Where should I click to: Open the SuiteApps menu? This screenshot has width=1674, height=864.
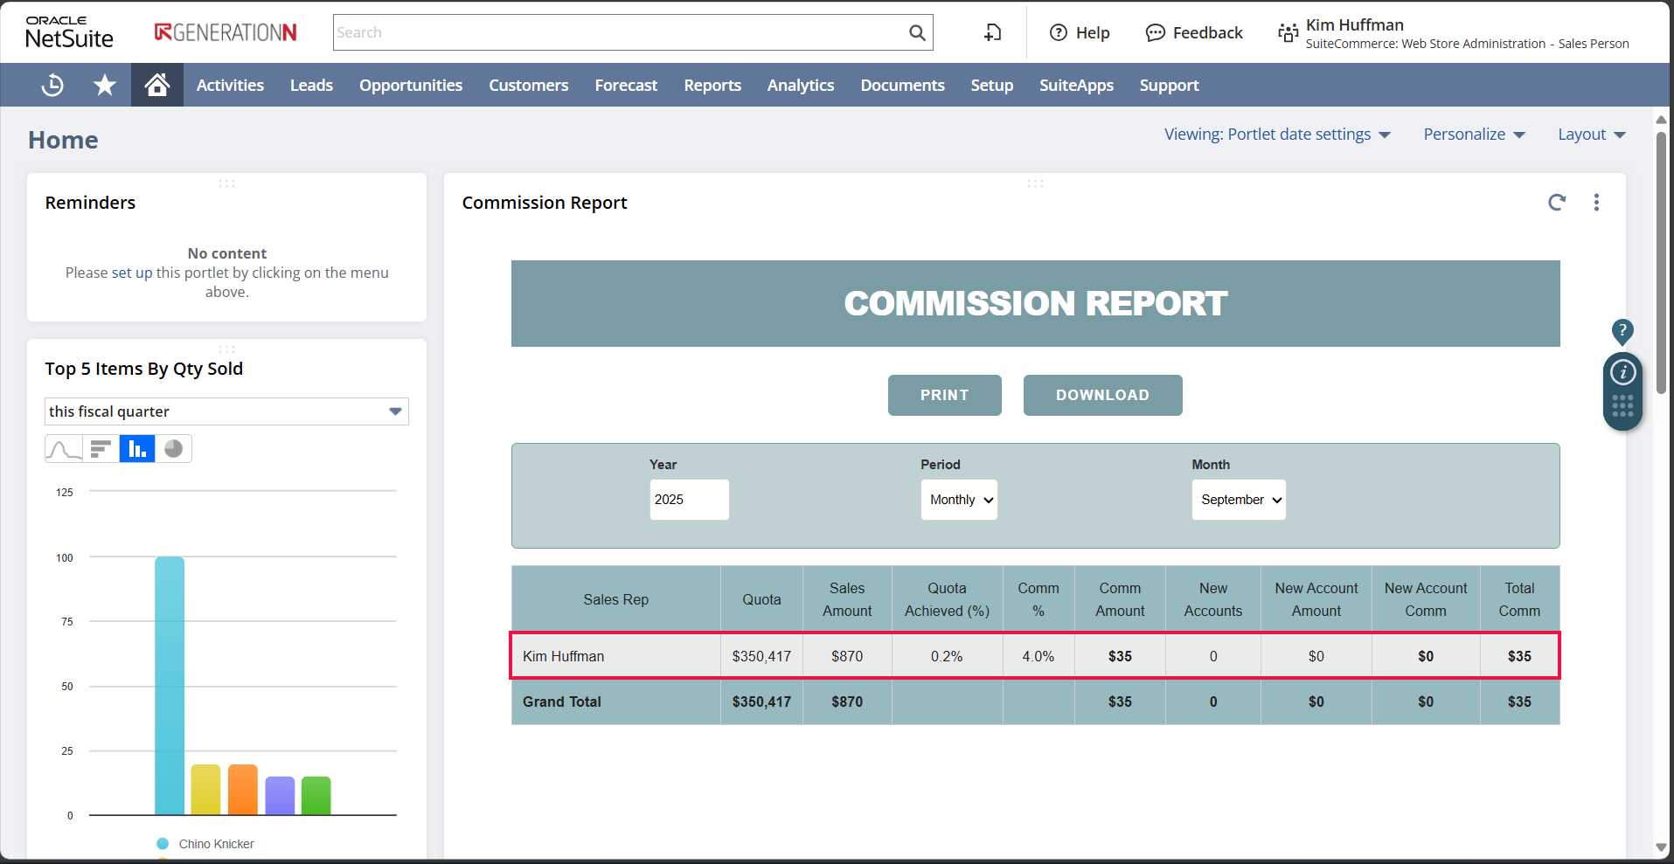(1076, 85)
